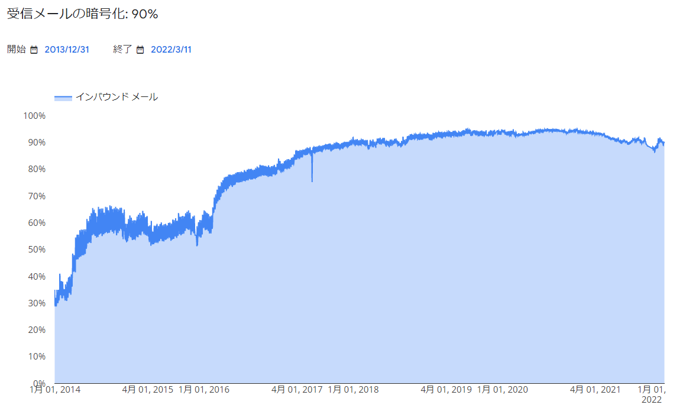Click the 50% y-axis label
Viewport: 673px width, 411px height.
[x=37, y=249]
